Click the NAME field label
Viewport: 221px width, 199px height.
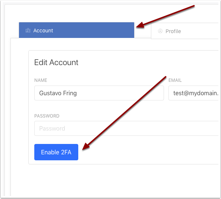coord(41,80)
